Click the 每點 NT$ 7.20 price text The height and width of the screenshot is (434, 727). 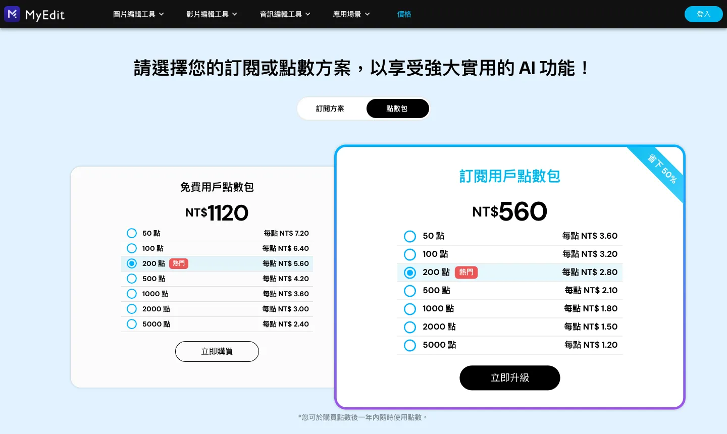pyautogui.click(x=286, y=233)
